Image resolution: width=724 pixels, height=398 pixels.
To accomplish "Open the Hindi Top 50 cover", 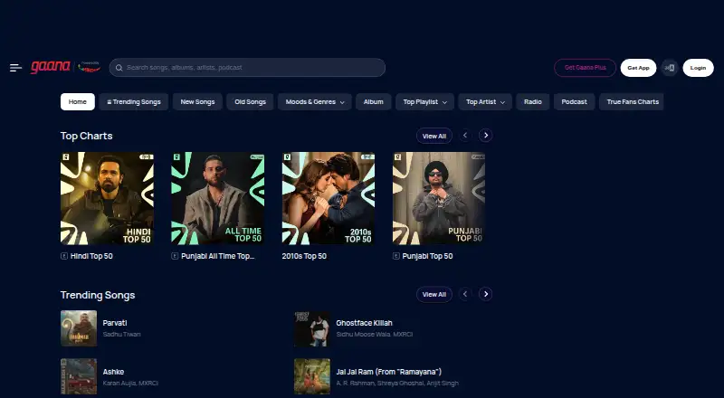I will pyautogui.click(x=107, y=198).
